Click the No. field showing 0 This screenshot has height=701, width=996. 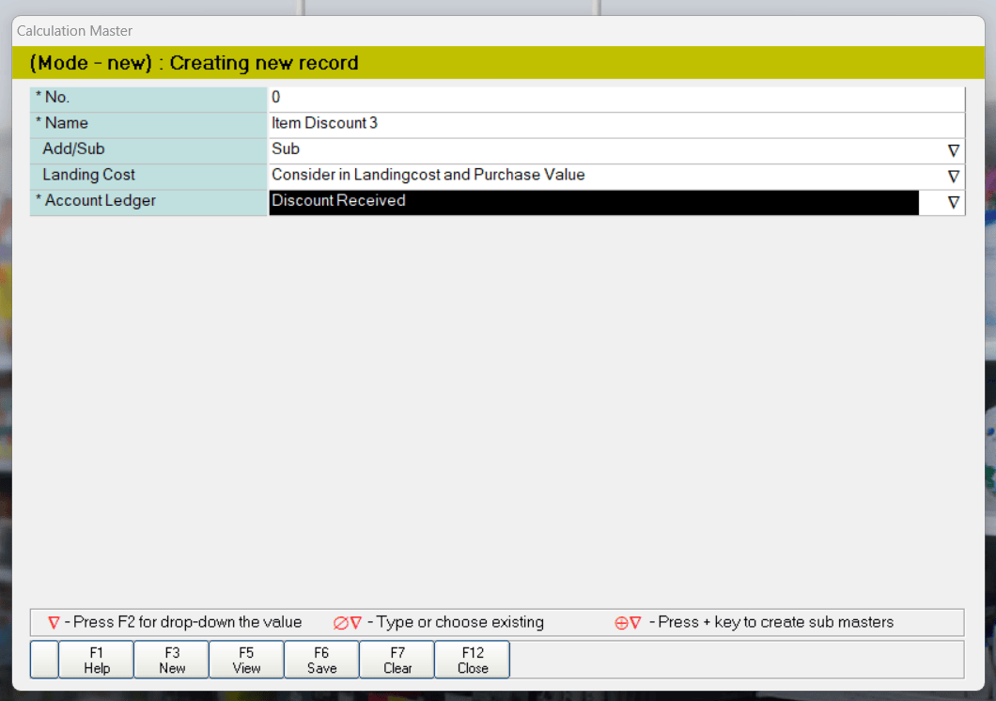pyautogui.click(x=616, y=99)
